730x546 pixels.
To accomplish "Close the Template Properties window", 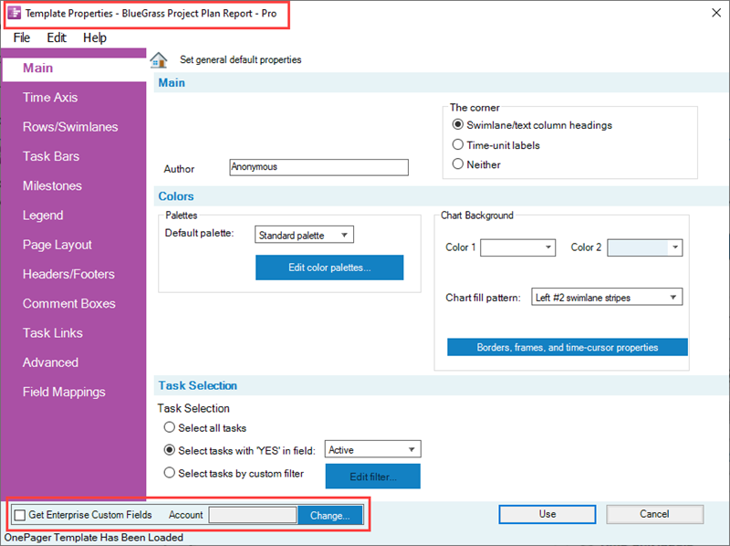I will pos(713,12).
